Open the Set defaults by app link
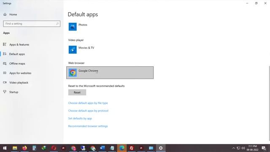This screenshot has height=152, width=270. (x=80, y=118)
